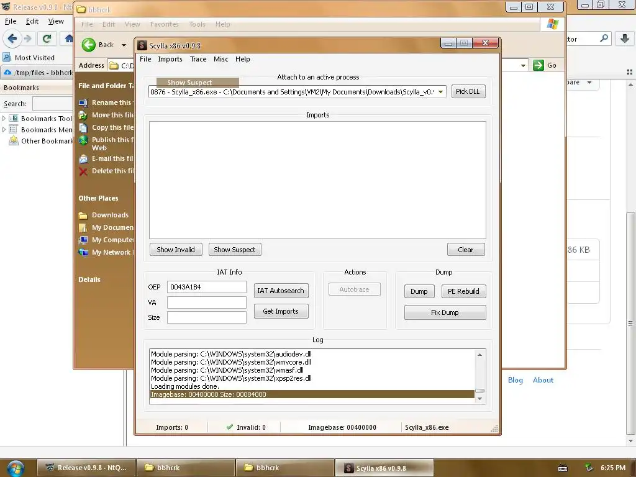Switch to Release v0.9.8 taskbar button
Image resolution: width=636 pixels, height=477 pixels.
(86, 468)
